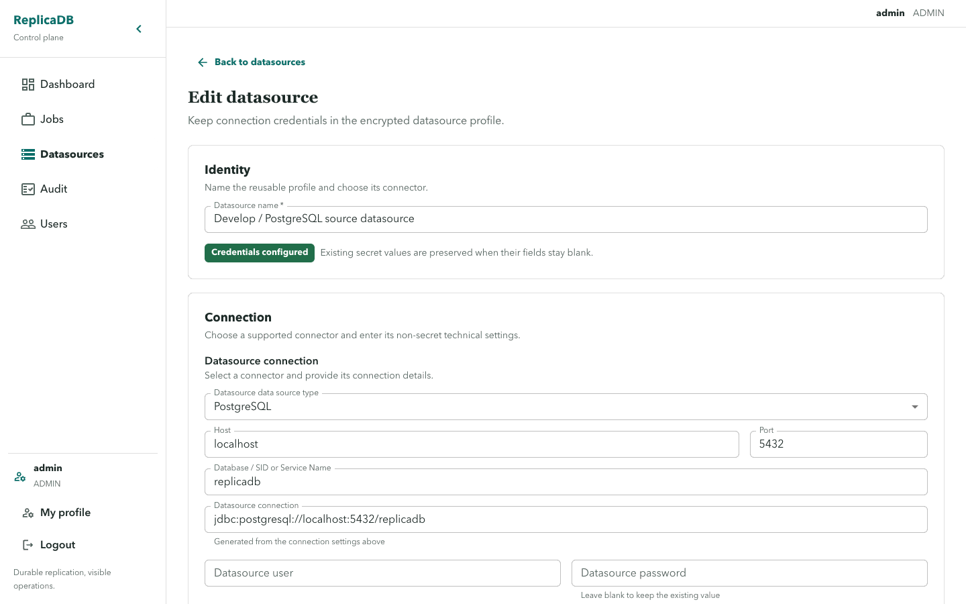This screenshot has width=966, height=604.
Task: Open the Dashboard menu item
Action: [83, 85]
